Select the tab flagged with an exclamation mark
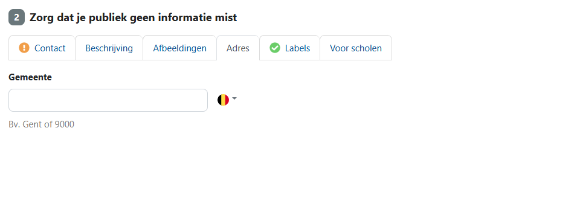Screen dimensions: 577x221 [42, 48]
